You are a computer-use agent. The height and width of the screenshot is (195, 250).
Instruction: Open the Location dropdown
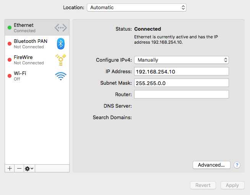pos(136,7)
